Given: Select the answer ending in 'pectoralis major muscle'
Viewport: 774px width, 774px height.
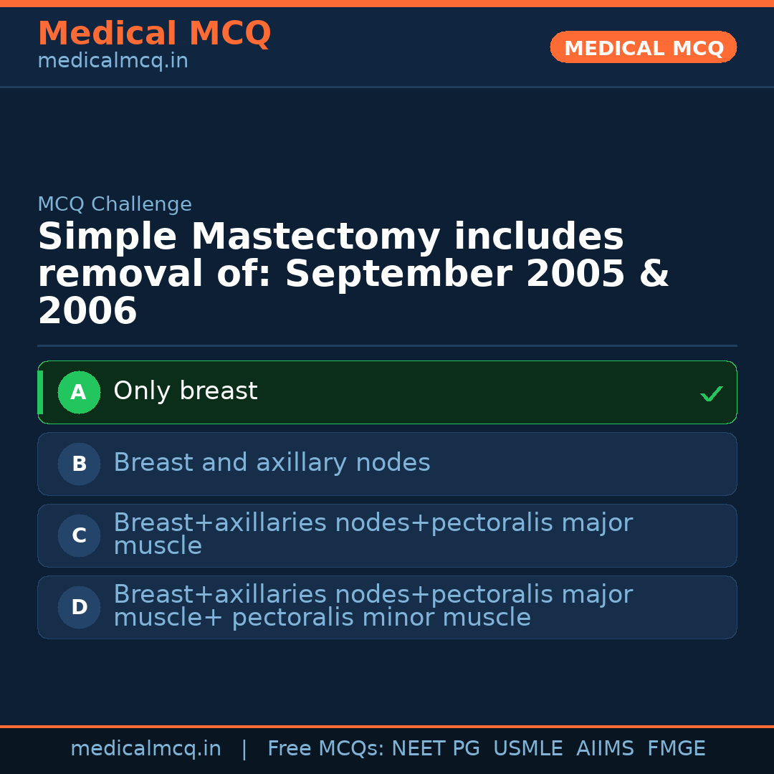Looking at the screenshot, I should [x=373, y=534].
